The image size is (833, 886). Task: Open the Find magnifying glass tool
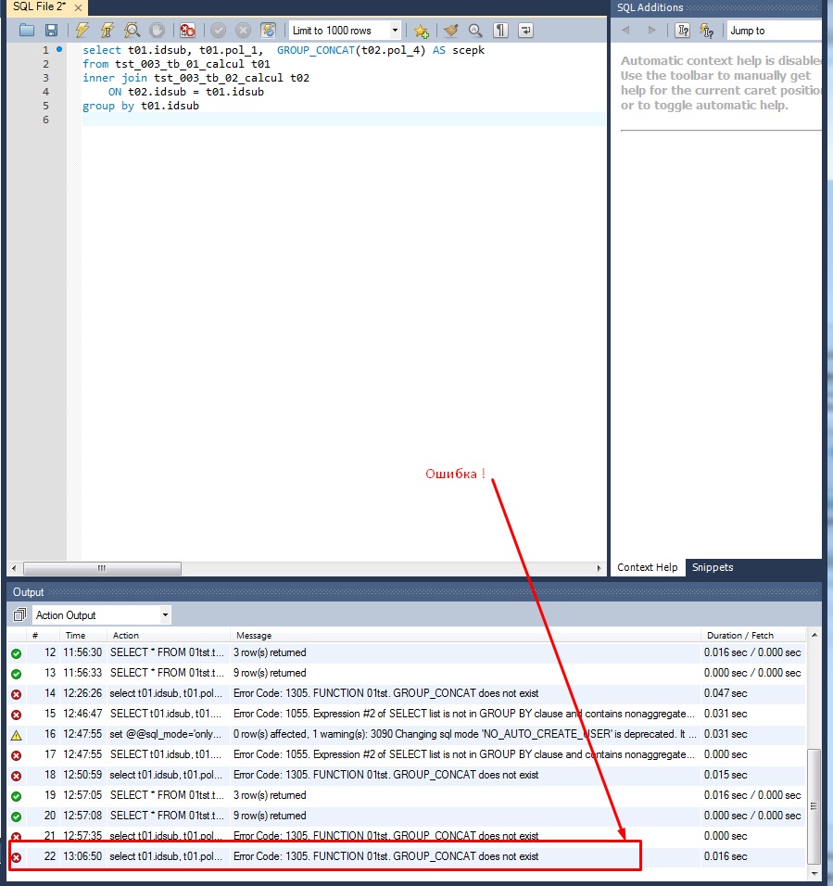475,31
